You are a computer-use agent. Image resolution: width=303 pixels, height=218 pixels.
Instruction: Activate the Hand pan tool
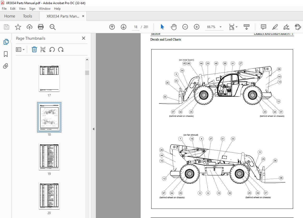click(174, 27)
